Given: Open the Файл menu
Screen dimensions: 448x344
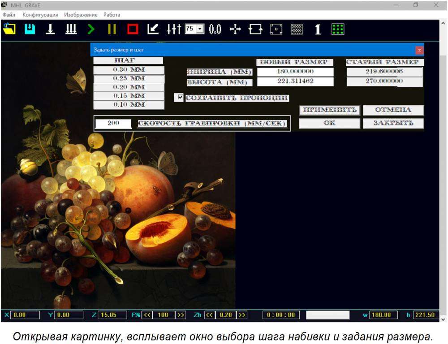Looking at the screenshot, I should pos(9,15).
